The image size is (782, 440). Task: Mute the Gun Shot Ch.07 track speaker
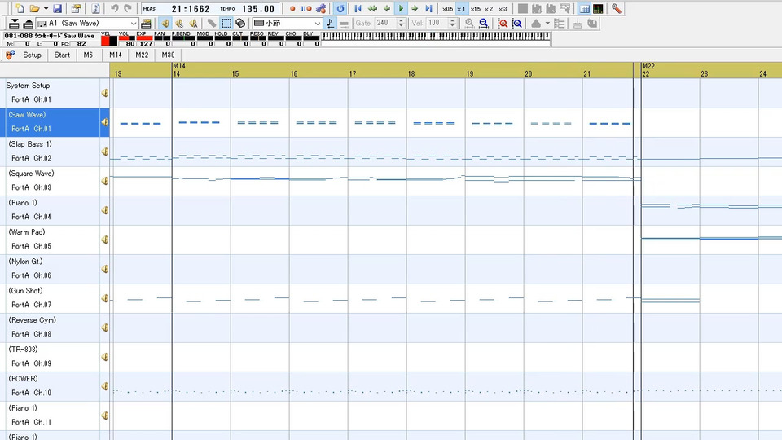pyautogui.click(x=105, y=298)
